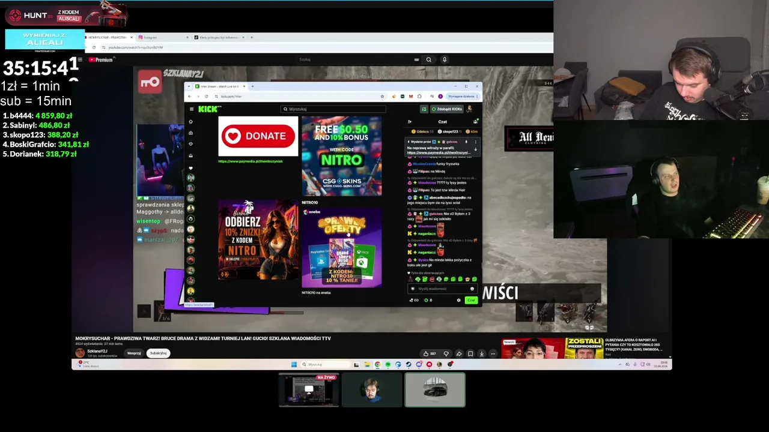The width and height of the screenshot is (769, 432).
Task: Share the YouTube video
Action: [x=459, y=353]
